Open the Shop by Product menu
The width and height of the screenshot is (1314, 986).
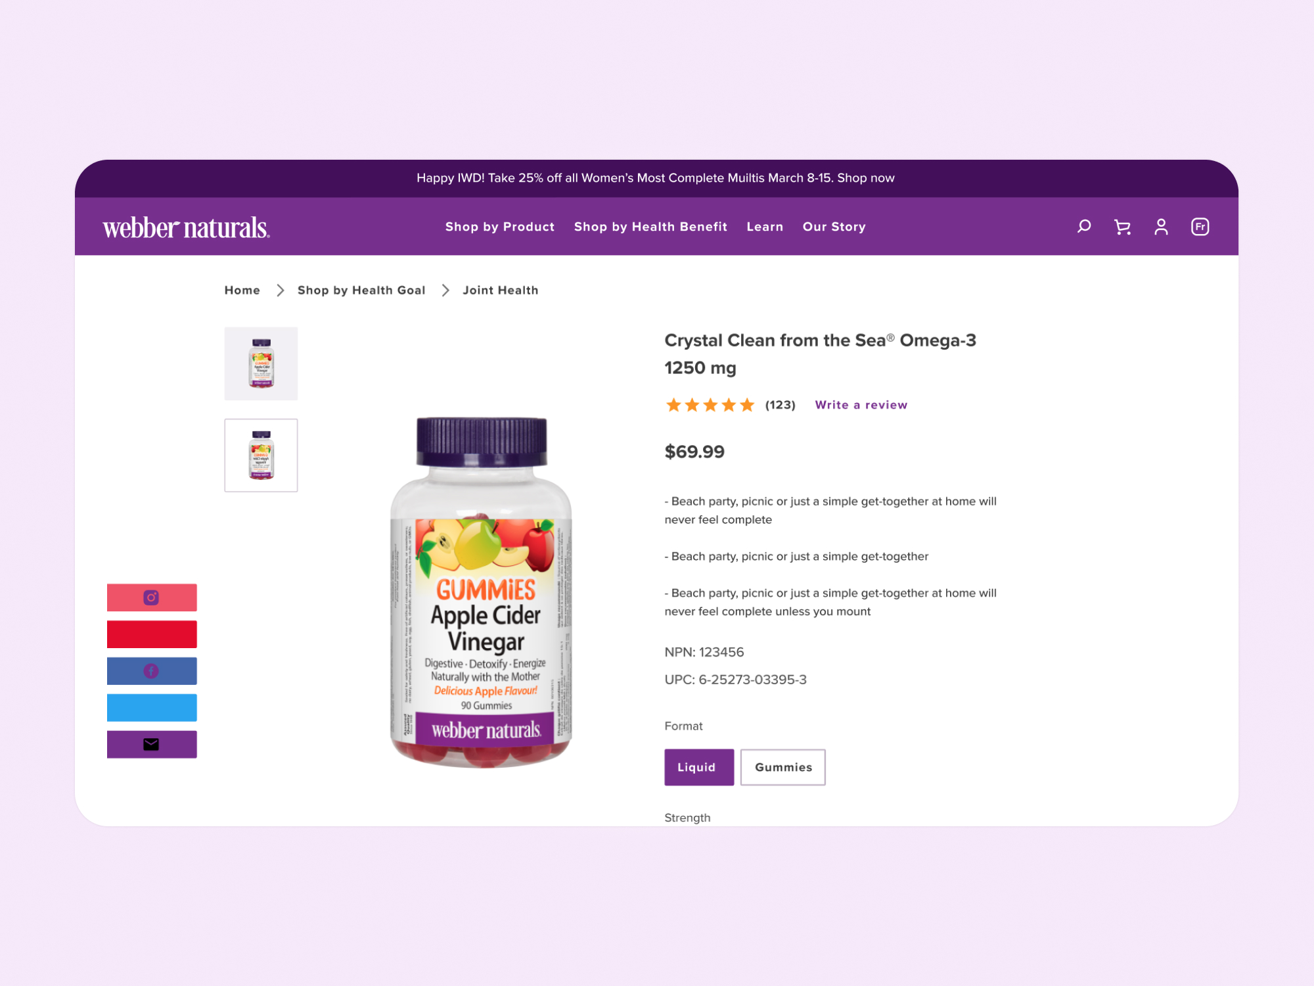pos(500,227)
